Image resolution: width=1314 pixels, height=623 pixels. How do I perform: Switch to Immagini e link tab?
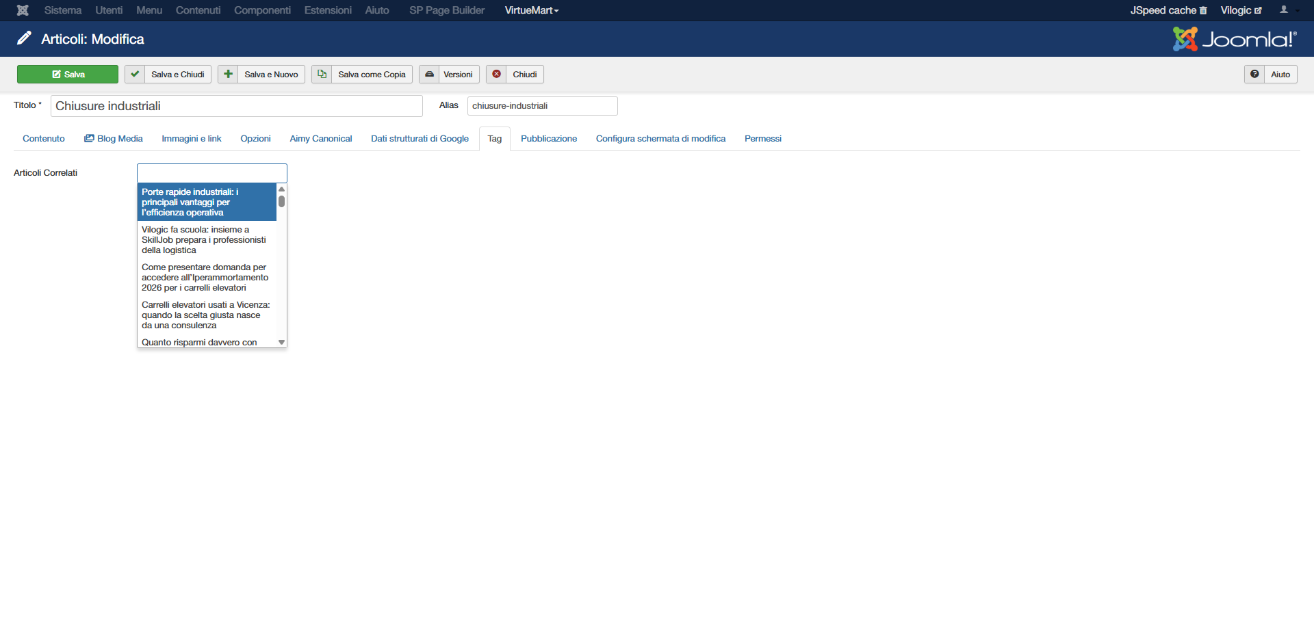(x=192, y=139)
